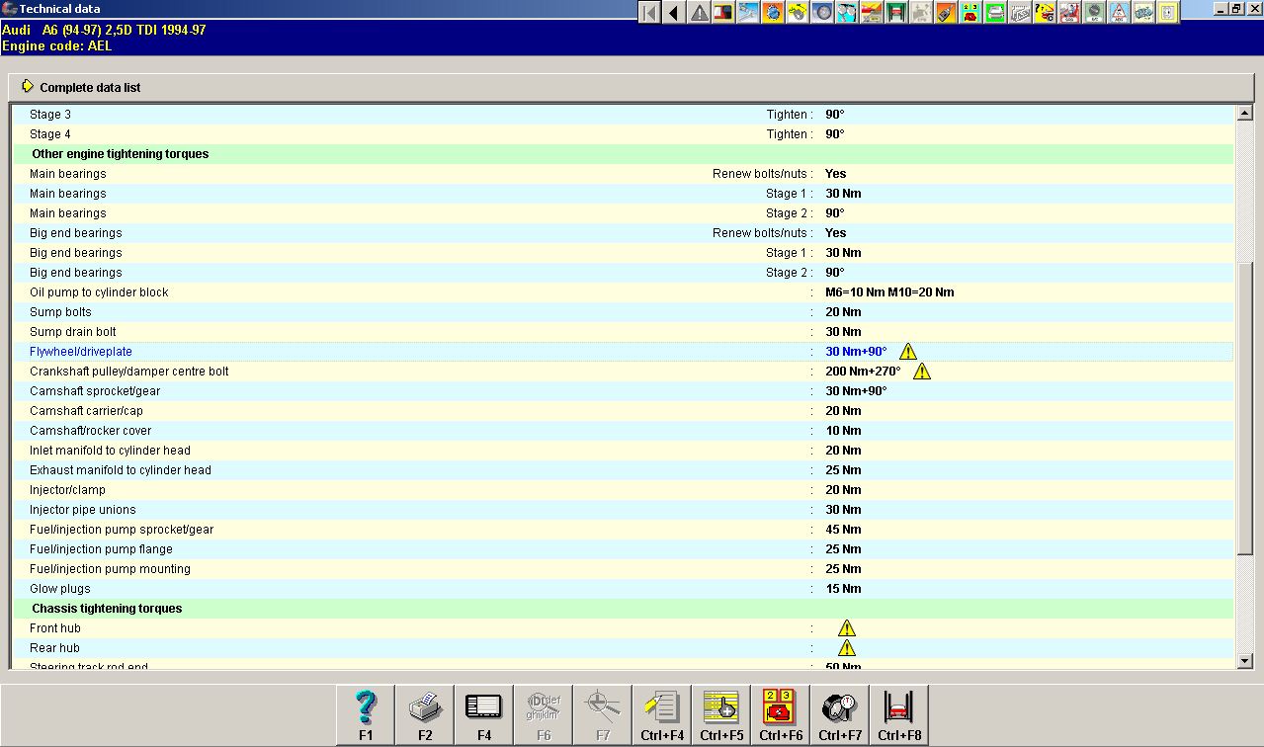
Task: Click the 45 Nm pump sprocket value
Action: pos(843,530)
